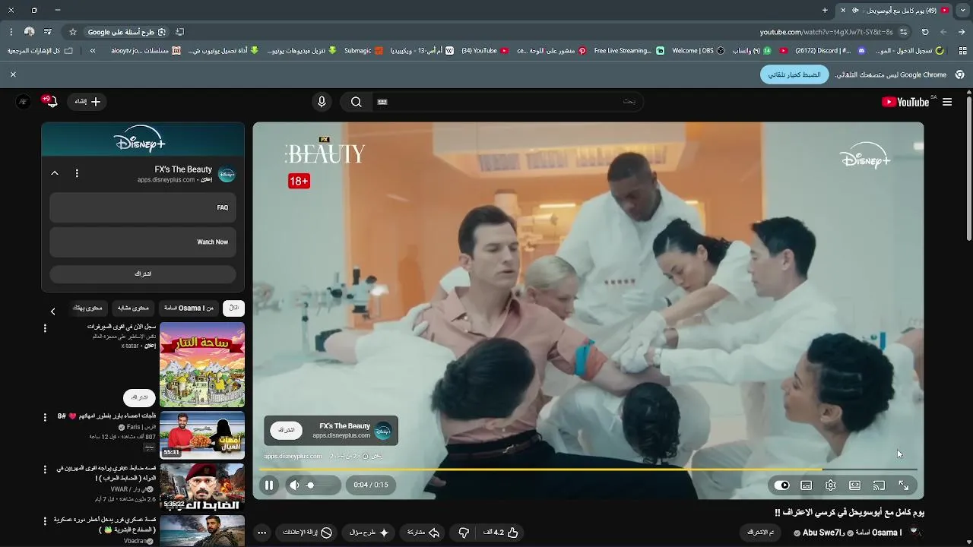973x547 pixels.
Task: Open options for the VWAR video
Action: coord(45,470)
